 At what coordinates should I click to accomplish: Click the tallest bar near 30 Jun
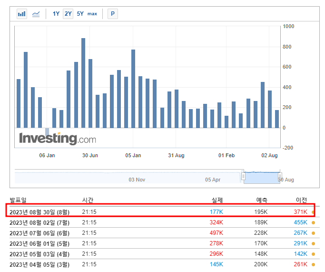[x=83, y=83]
